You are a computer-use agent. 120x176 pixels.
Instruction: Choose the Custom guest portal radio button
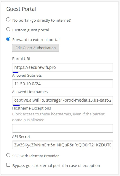(x=8, y=29)
